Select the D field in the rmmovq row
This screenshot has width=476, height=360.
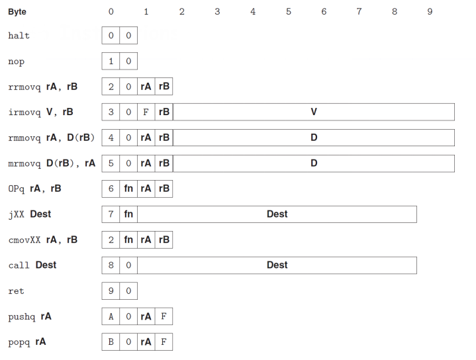314,138
